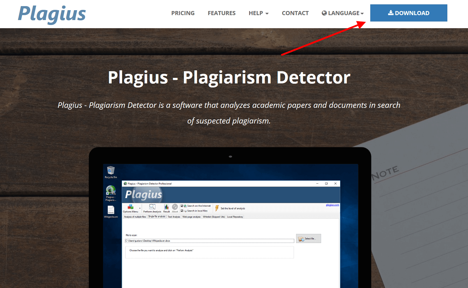This screenshot has height=288, width=468.
Task: Click the Recycle Bin icon in laptop image
Action: (x=111, y=170)
